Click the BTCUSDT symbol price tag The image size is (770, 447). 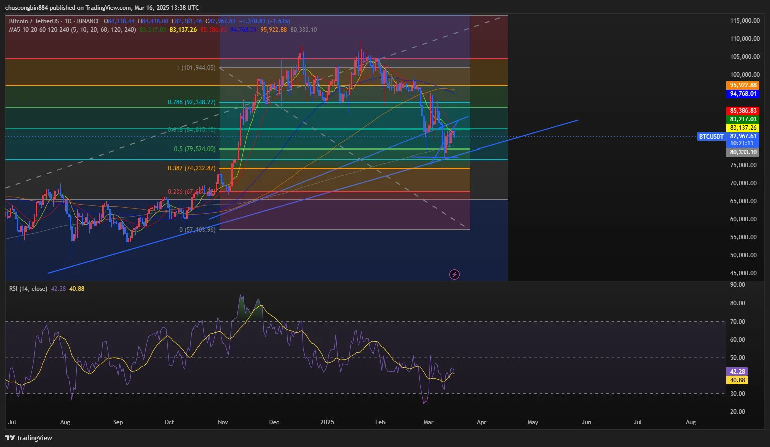coord(711,137)
